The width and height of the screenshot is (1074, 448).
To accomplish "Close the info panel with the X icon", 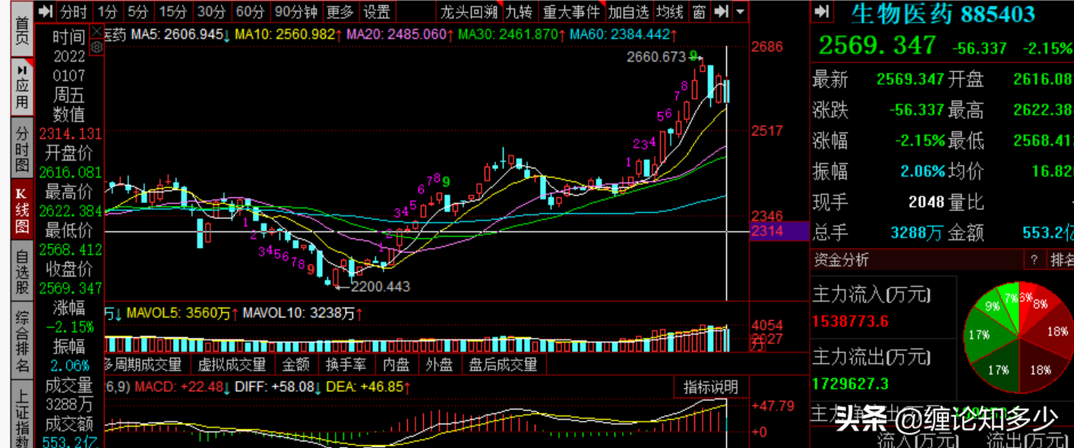I will (96, 32).
